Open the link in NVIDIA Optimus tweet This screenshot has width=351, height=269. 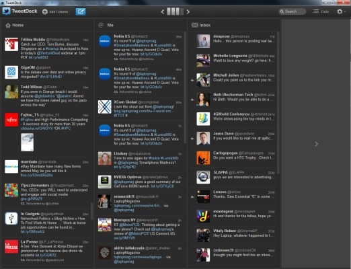pos(162,186)
